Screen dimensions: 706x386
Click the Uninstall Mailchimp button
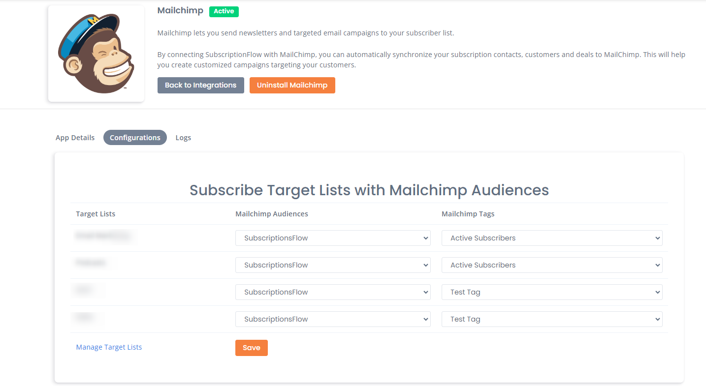point(292,85)
